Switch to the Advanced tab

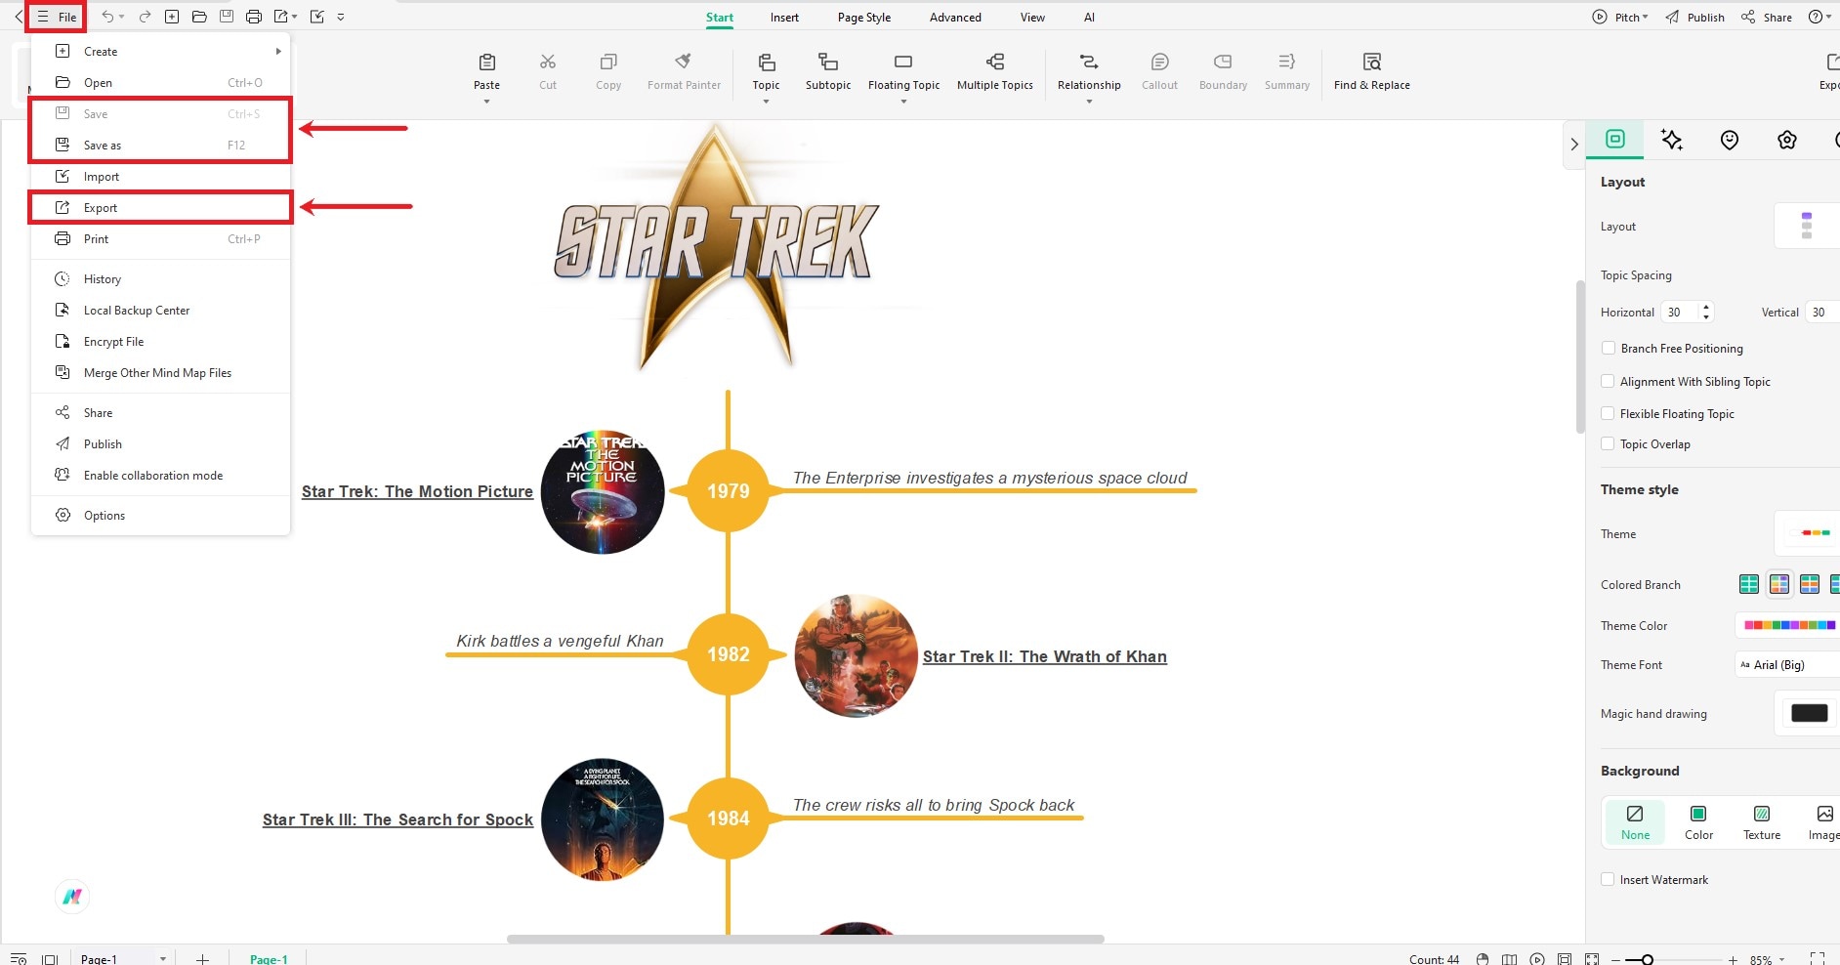pyautogui.click(x=955, y=17)
